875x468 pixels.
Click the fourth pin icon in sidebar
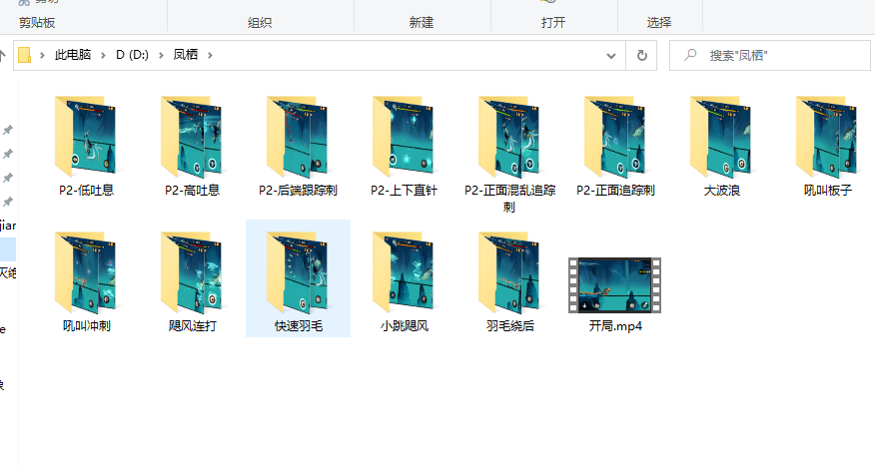(8, 202)
